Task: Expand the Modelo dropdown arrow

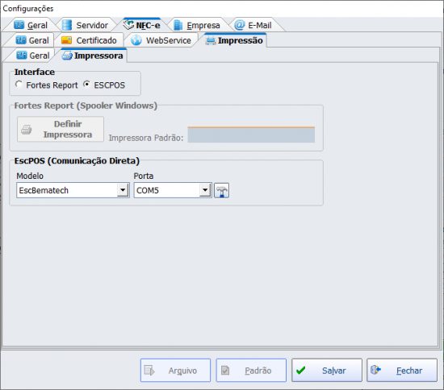Action: pos(123,190)
